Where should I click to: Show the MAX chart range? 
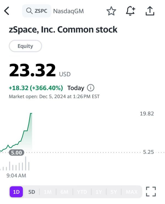tap(132, 192)
